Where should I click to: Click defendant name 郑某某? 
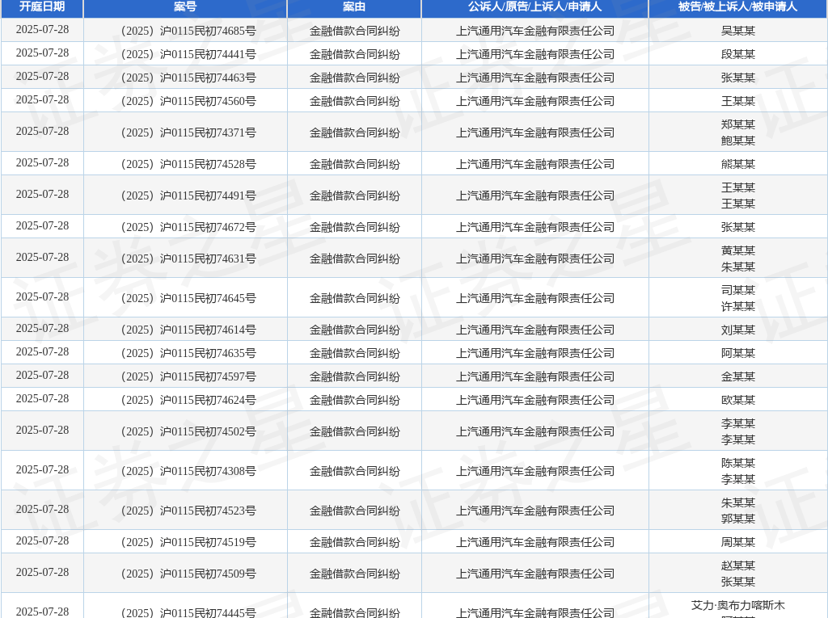click(x=738, y=124)
